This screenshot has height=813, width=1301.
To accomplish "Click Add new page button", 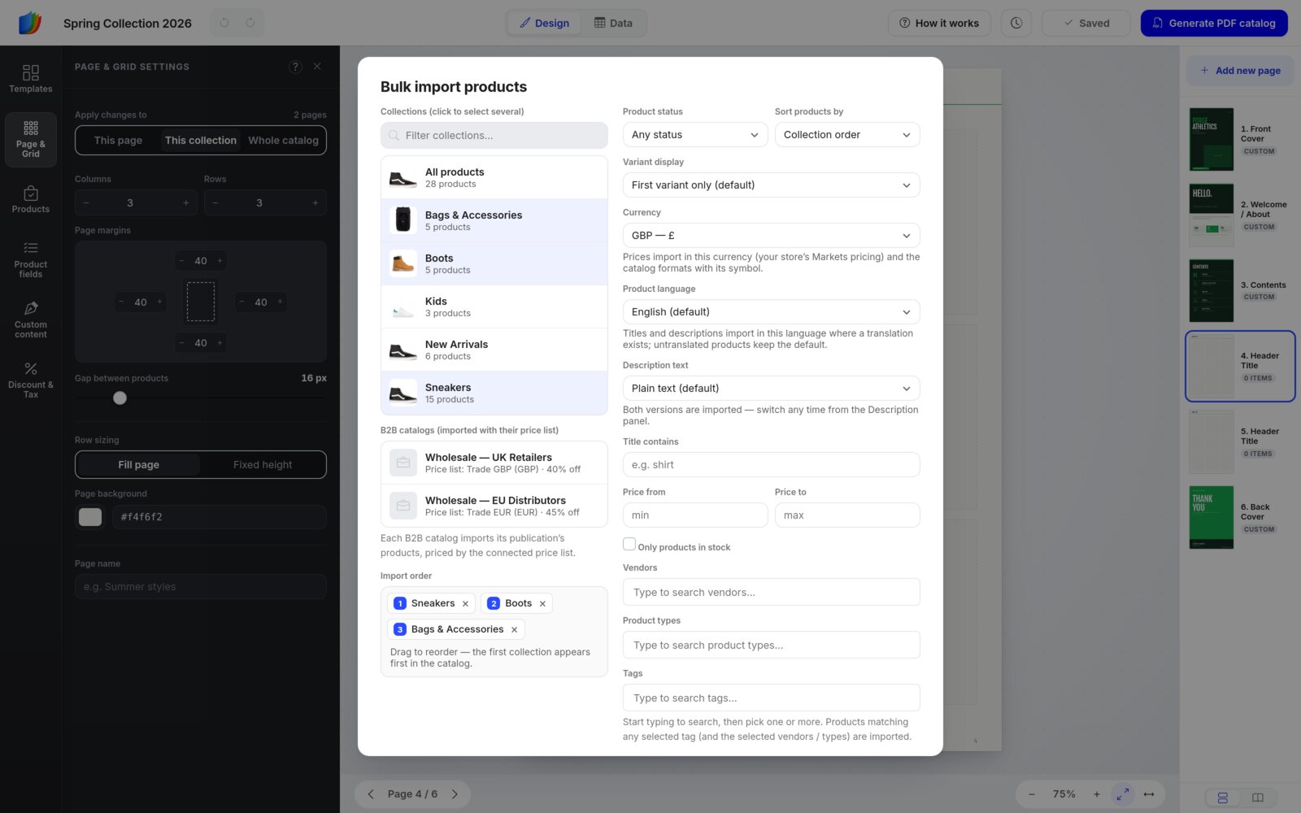I will click(1240, 71).
